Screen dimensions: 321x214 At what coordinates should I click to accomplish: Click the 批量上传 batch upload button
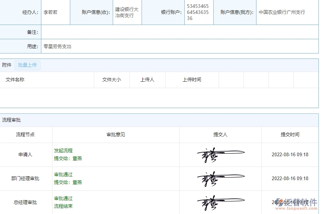pos(27,65)
